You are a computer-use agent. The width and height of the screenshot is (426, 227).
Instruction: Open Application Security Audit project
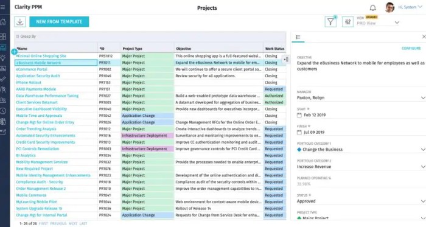click(x=38, y=75)
